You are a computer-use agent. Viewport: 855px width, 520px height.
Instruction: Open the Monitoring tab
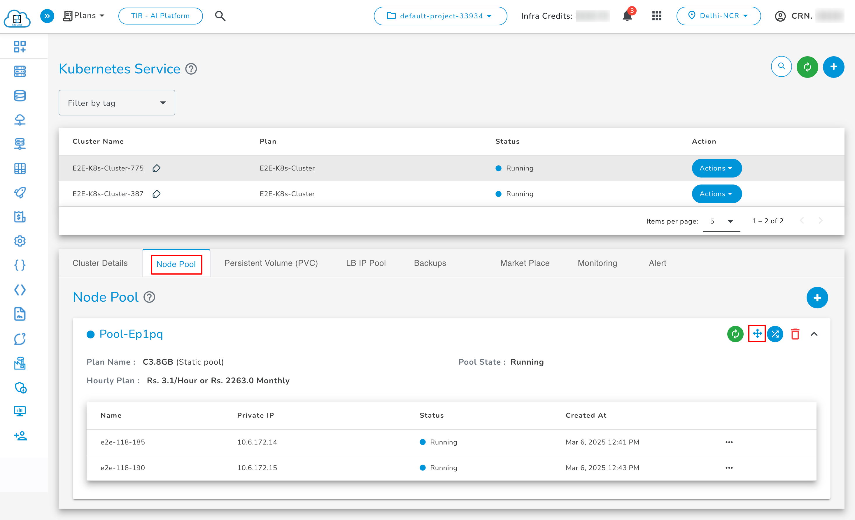click(597, 263)
